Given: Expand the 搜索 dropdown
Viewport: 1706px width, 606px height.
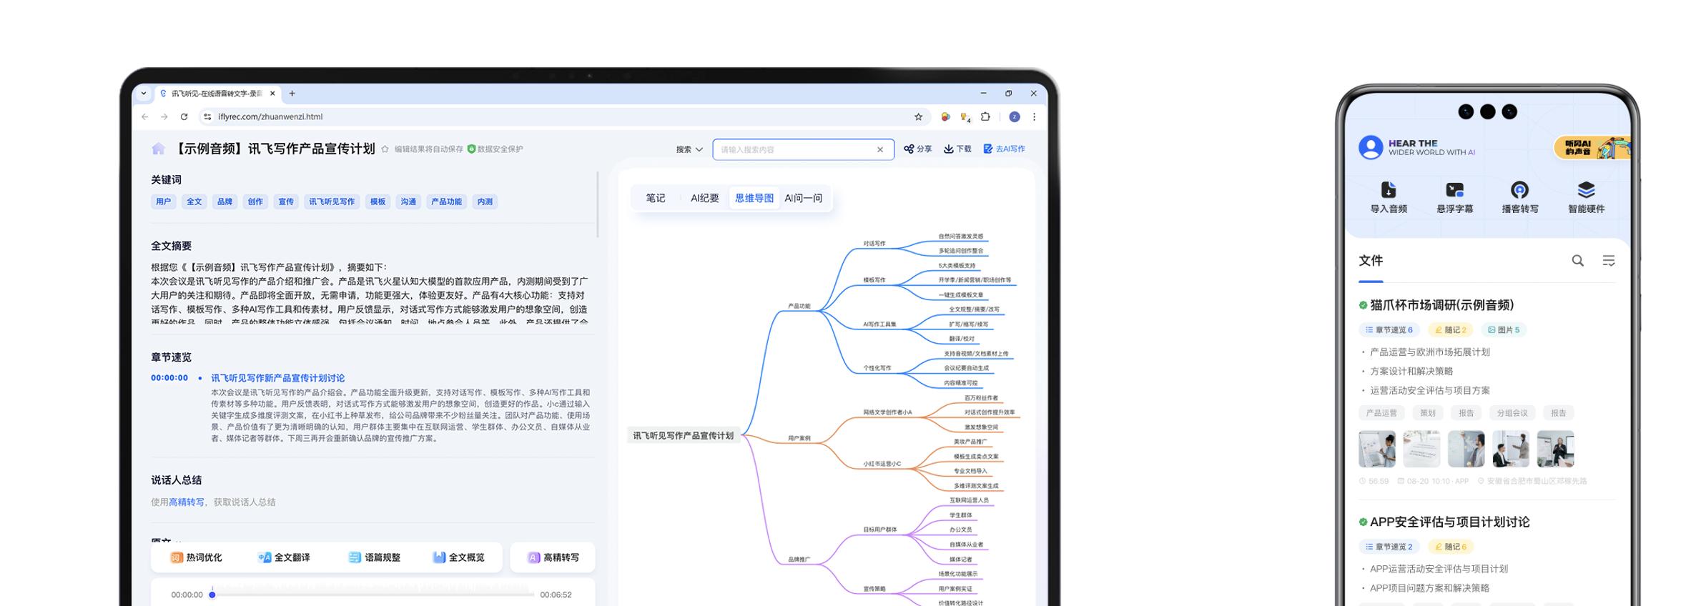Looking at the screenshot, I should pyautogui.click(x=689, y=149).
